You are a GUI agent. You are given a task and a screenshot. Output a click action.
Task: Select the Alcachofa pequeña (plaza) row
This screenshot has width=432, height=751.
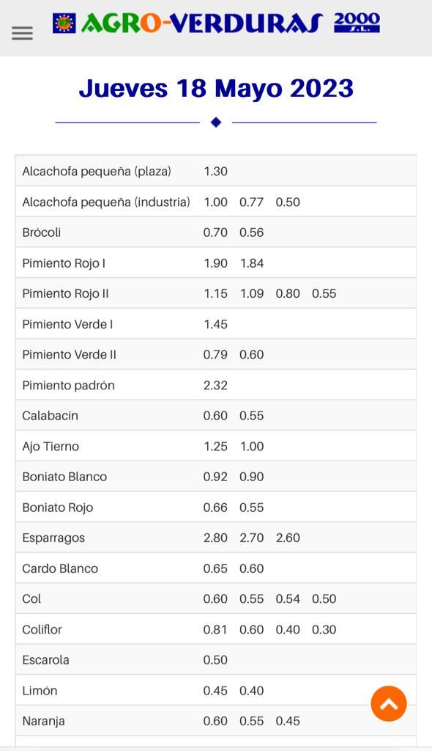pyautogui.click(x=216, y=171)
